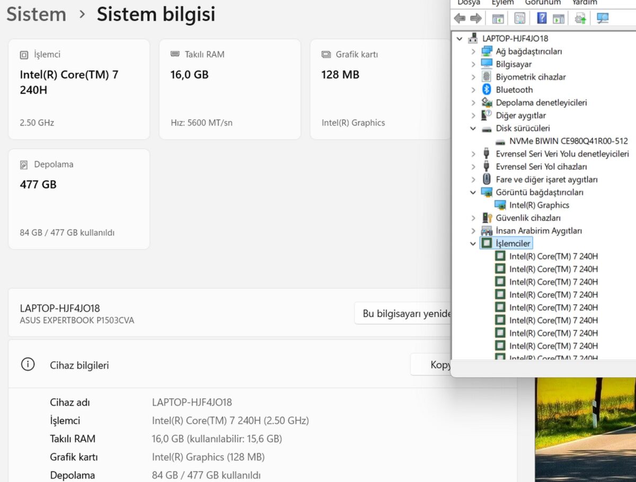636x482 pixels.
Task: Click the value 16,0 GB (kullanılabilir: 15,6 GB)
Action: click(217, 439)
